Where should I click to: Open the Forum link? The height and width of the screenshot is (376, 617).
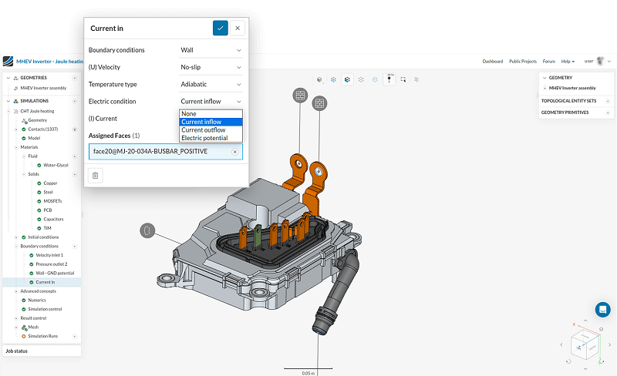[549, 62]
